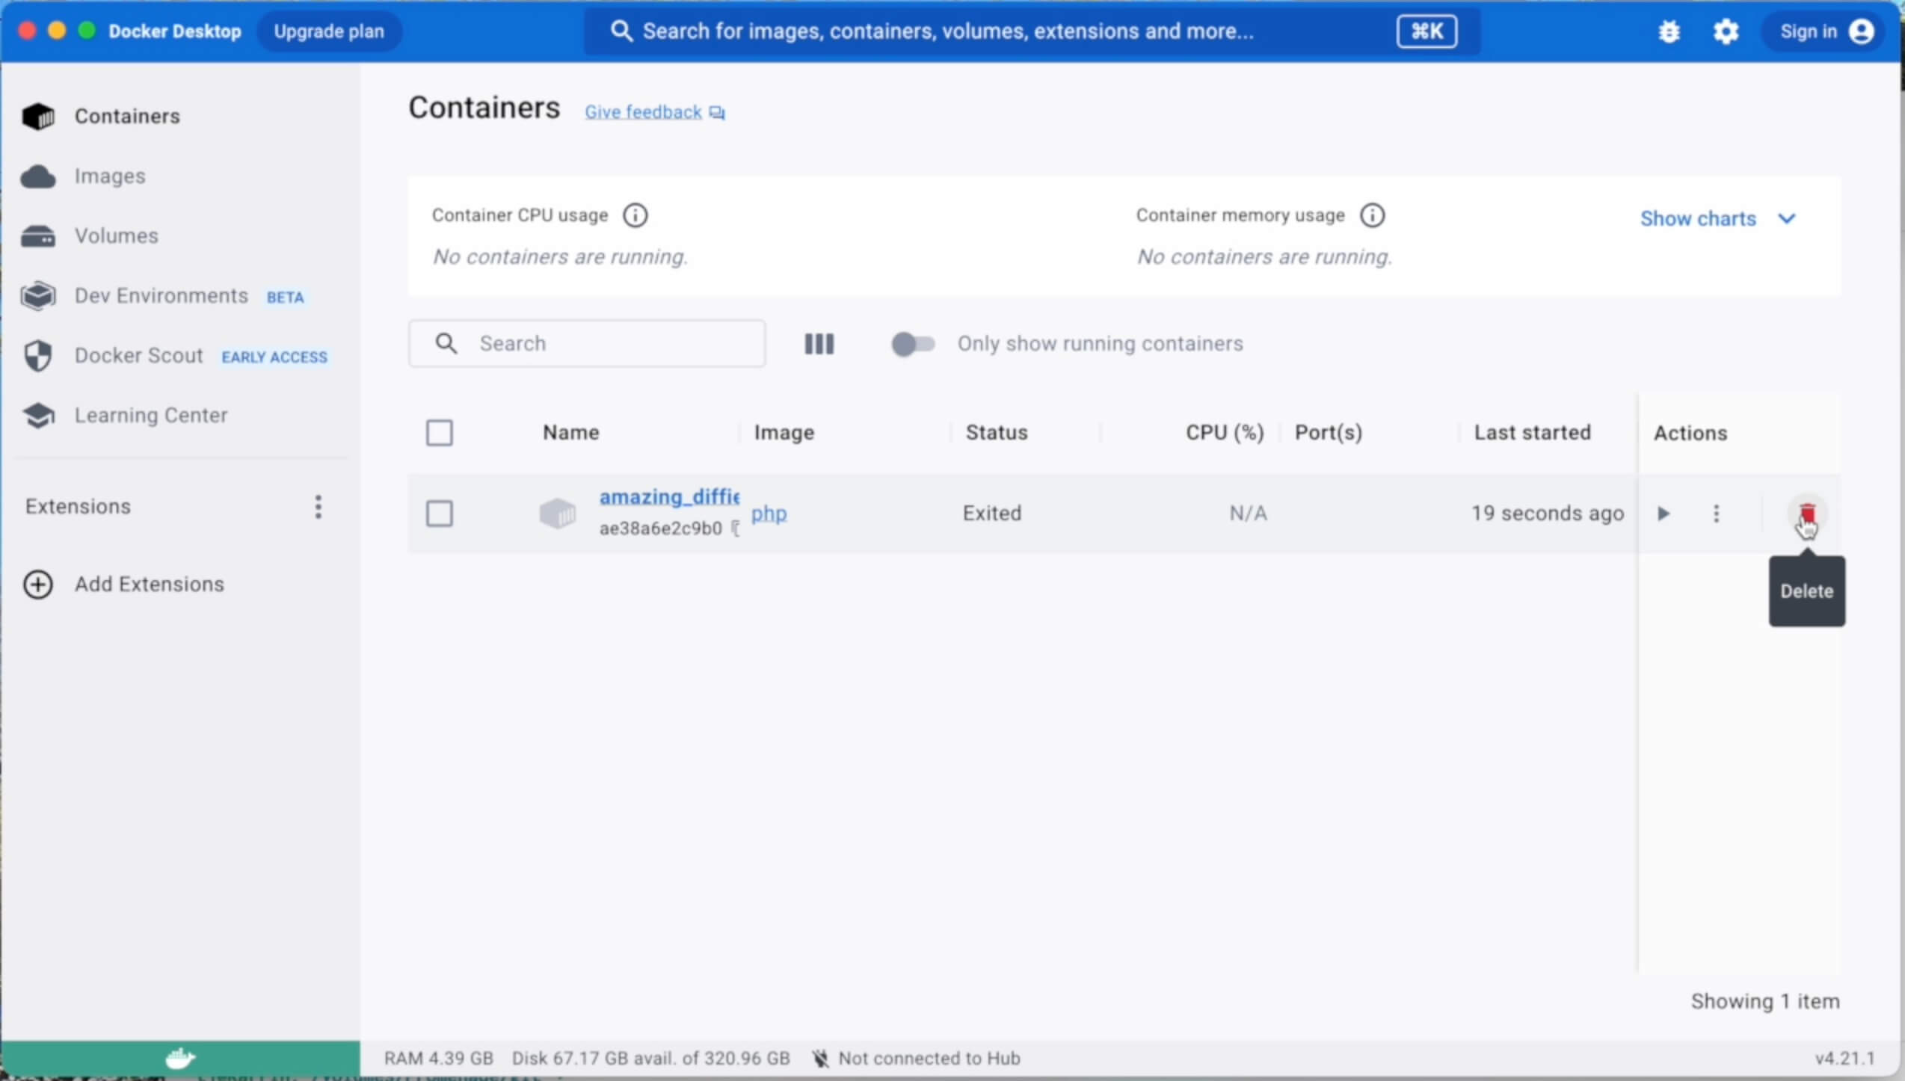1905x1081 pixels.
Task: Delete the amazing_diffie container
Action: pos(1807,514)
